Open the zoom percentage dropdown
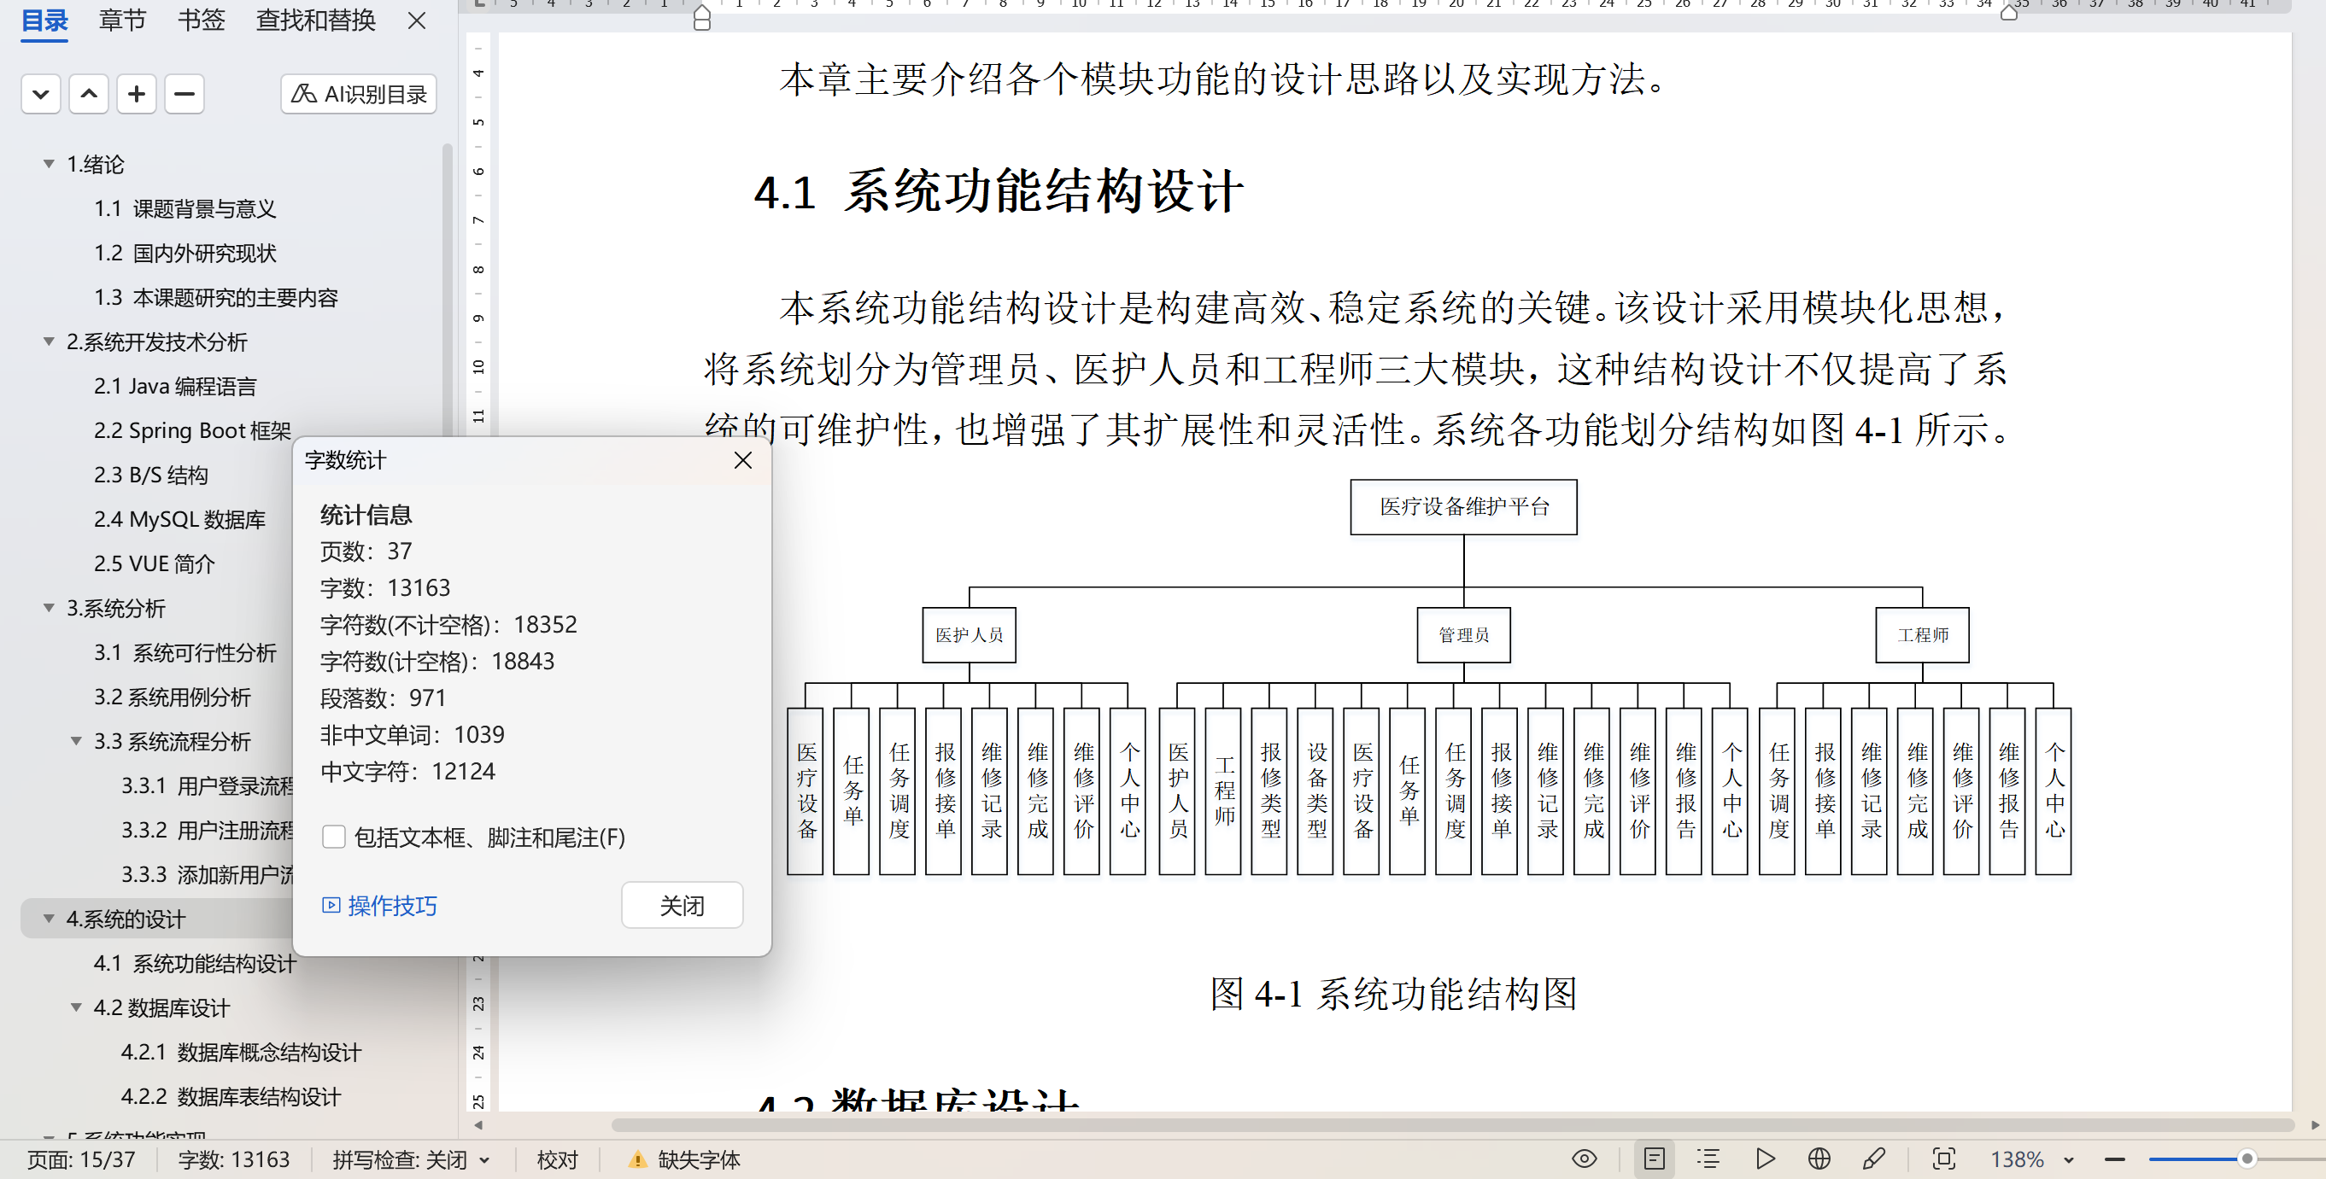This screenshot has height=1179, width=2326. click(x=2068, y=1160)
